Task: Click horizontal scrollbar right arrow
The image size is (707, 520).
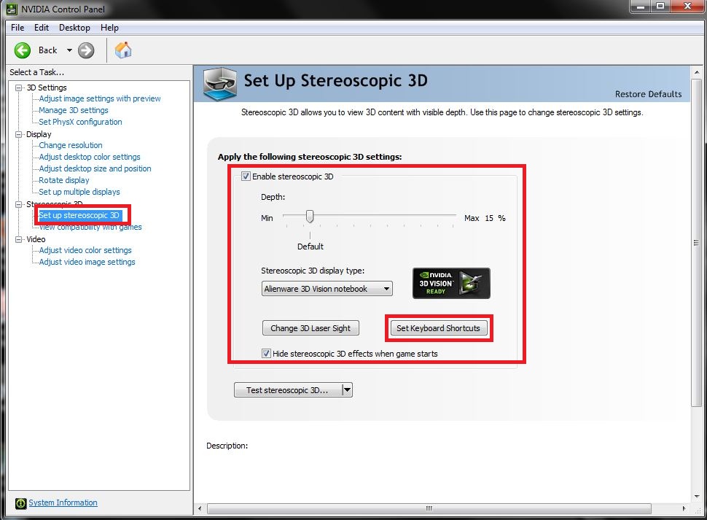Action: pos(684,509)
